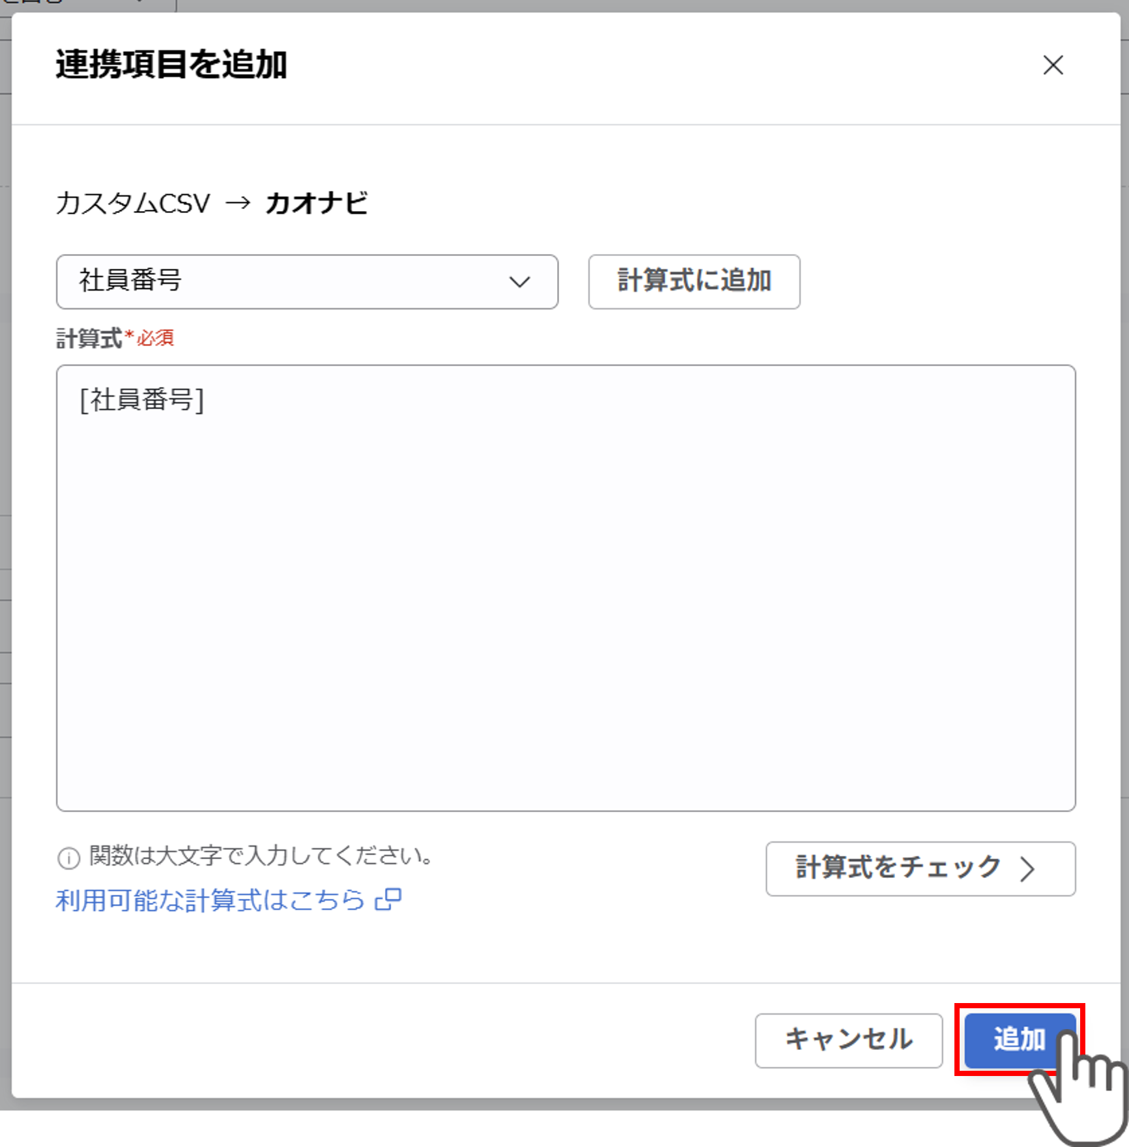Focus the 計算式 formula text area
Viewport: 1129px width, 1147px height.
click(565, 588)
